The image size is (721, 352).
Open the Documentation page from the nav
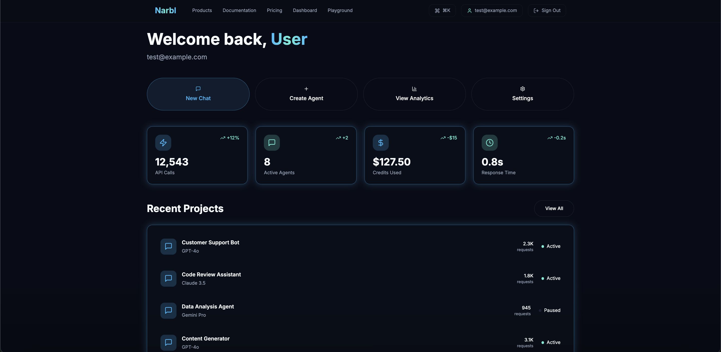[x=239, y=10]
